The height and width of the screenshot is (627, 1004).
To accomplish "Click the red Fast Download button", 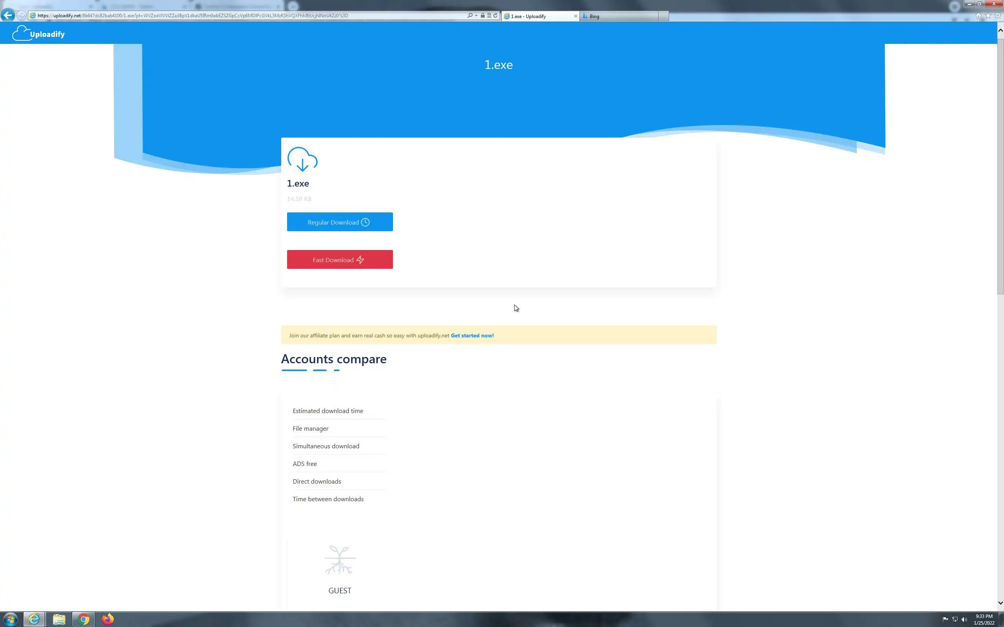I will click(339, 259).
